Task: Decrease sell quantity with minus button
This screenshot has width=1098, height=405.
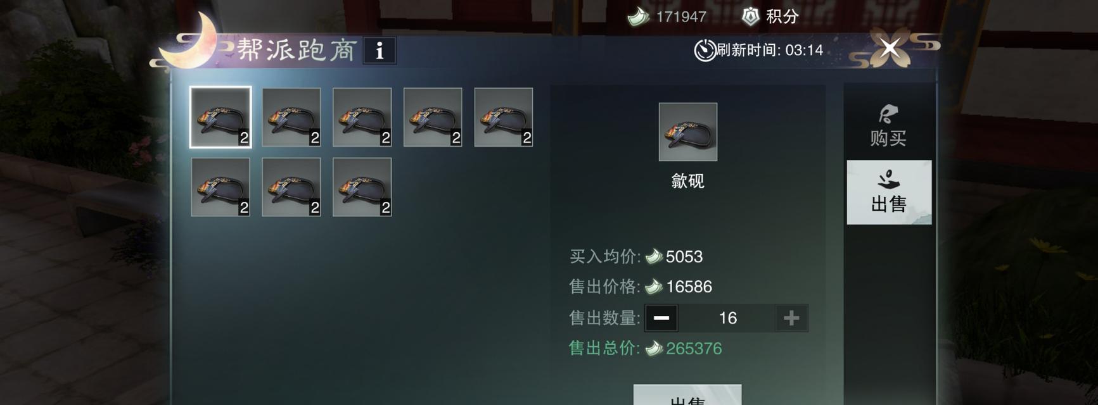Action: click(x=661, y=318)
